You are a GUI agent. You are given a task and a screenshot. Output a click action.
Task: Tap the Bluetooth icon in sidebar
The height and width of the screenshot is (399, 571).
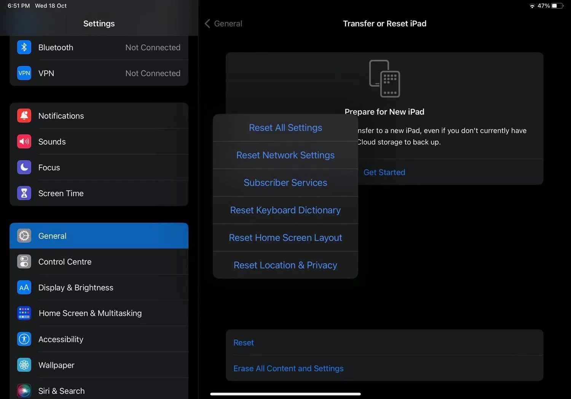tap(24, 47)
